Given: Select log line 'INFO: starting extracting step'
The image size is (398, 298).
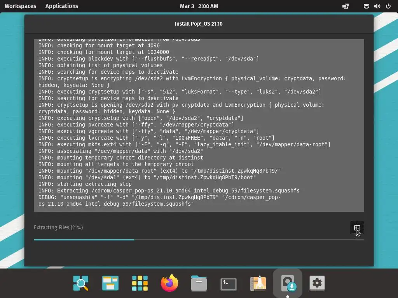Looking at the screenshot, I should (85, 184).
